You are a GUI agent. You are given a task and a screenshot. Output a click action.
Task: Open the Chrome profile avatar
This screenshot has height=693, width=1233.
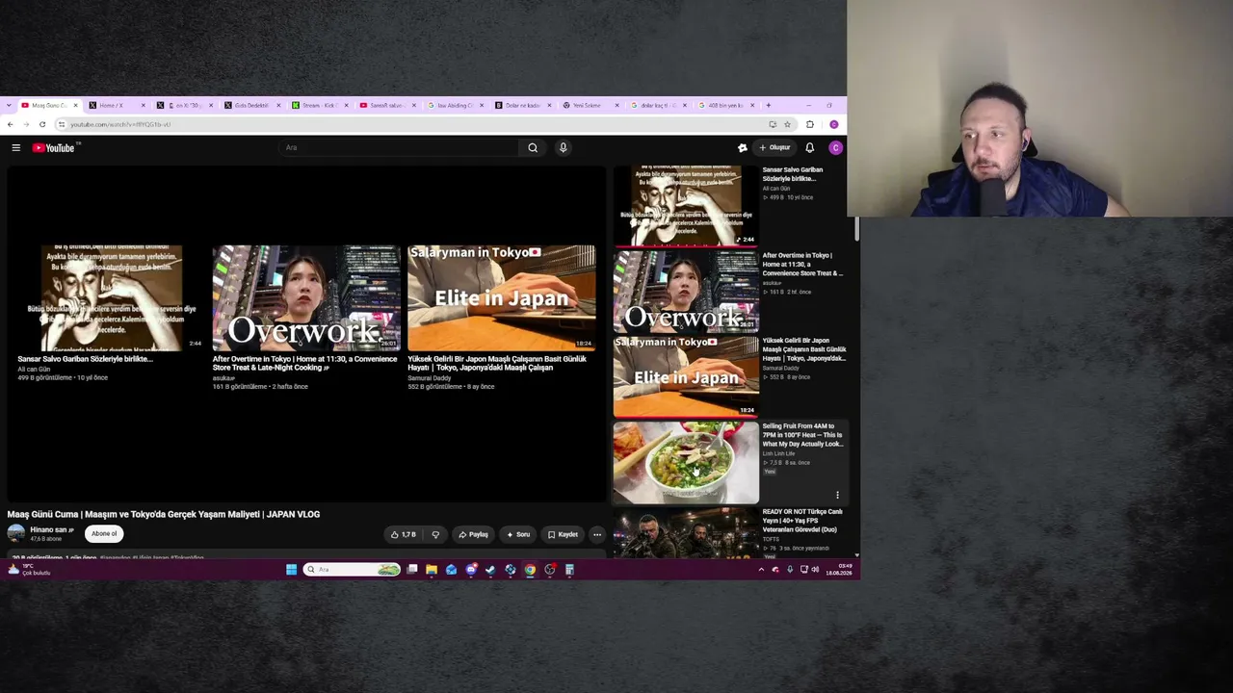point(834,124)
